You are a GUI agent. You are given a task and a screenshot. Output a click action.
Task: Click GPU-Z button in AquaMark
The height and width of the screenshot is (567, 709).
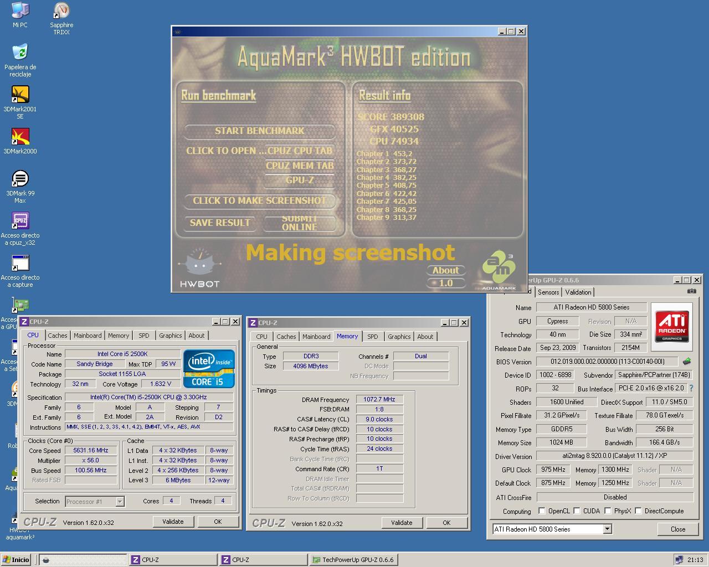click(x=300, y=181)
